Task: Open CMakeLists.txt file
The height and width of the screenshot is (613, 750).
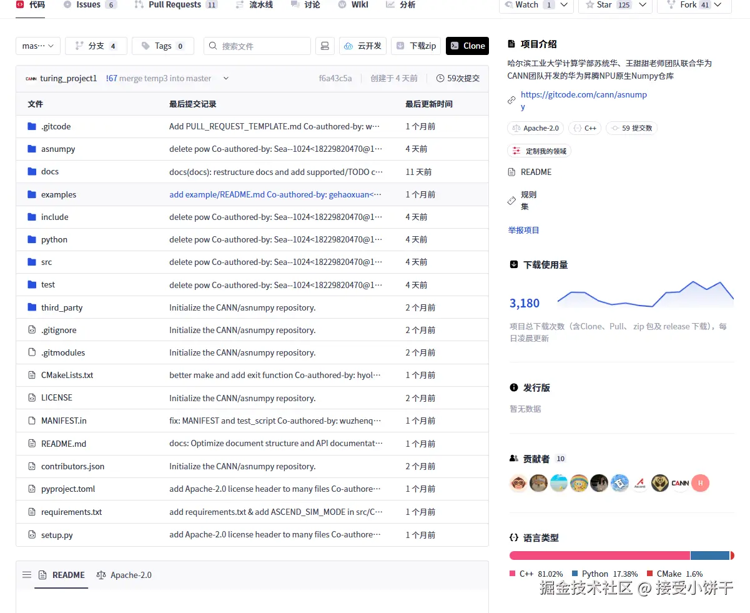Action: pos(67,375)
